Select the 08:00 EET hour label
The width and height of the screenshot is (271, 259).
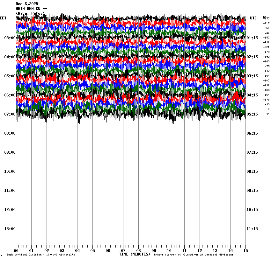10,133
